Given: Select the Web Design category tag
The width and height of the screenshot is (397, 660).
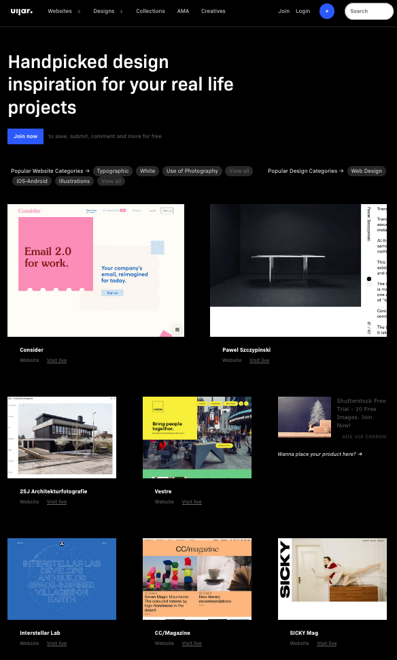Looking at the screenshot, I should [366, 171].
